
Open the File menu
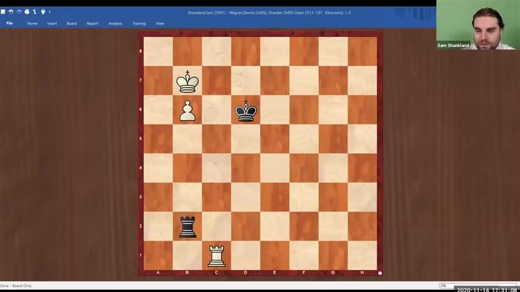coord(9,23)
